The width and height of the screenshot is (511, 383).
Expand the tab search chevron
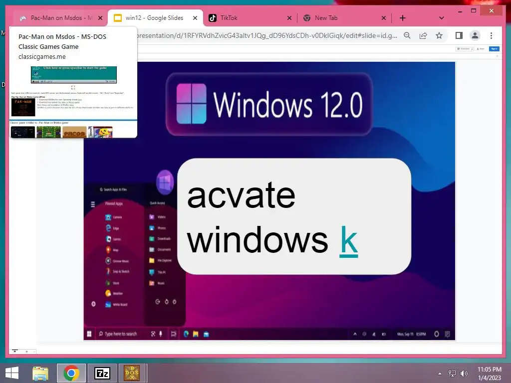click(442, 18)
